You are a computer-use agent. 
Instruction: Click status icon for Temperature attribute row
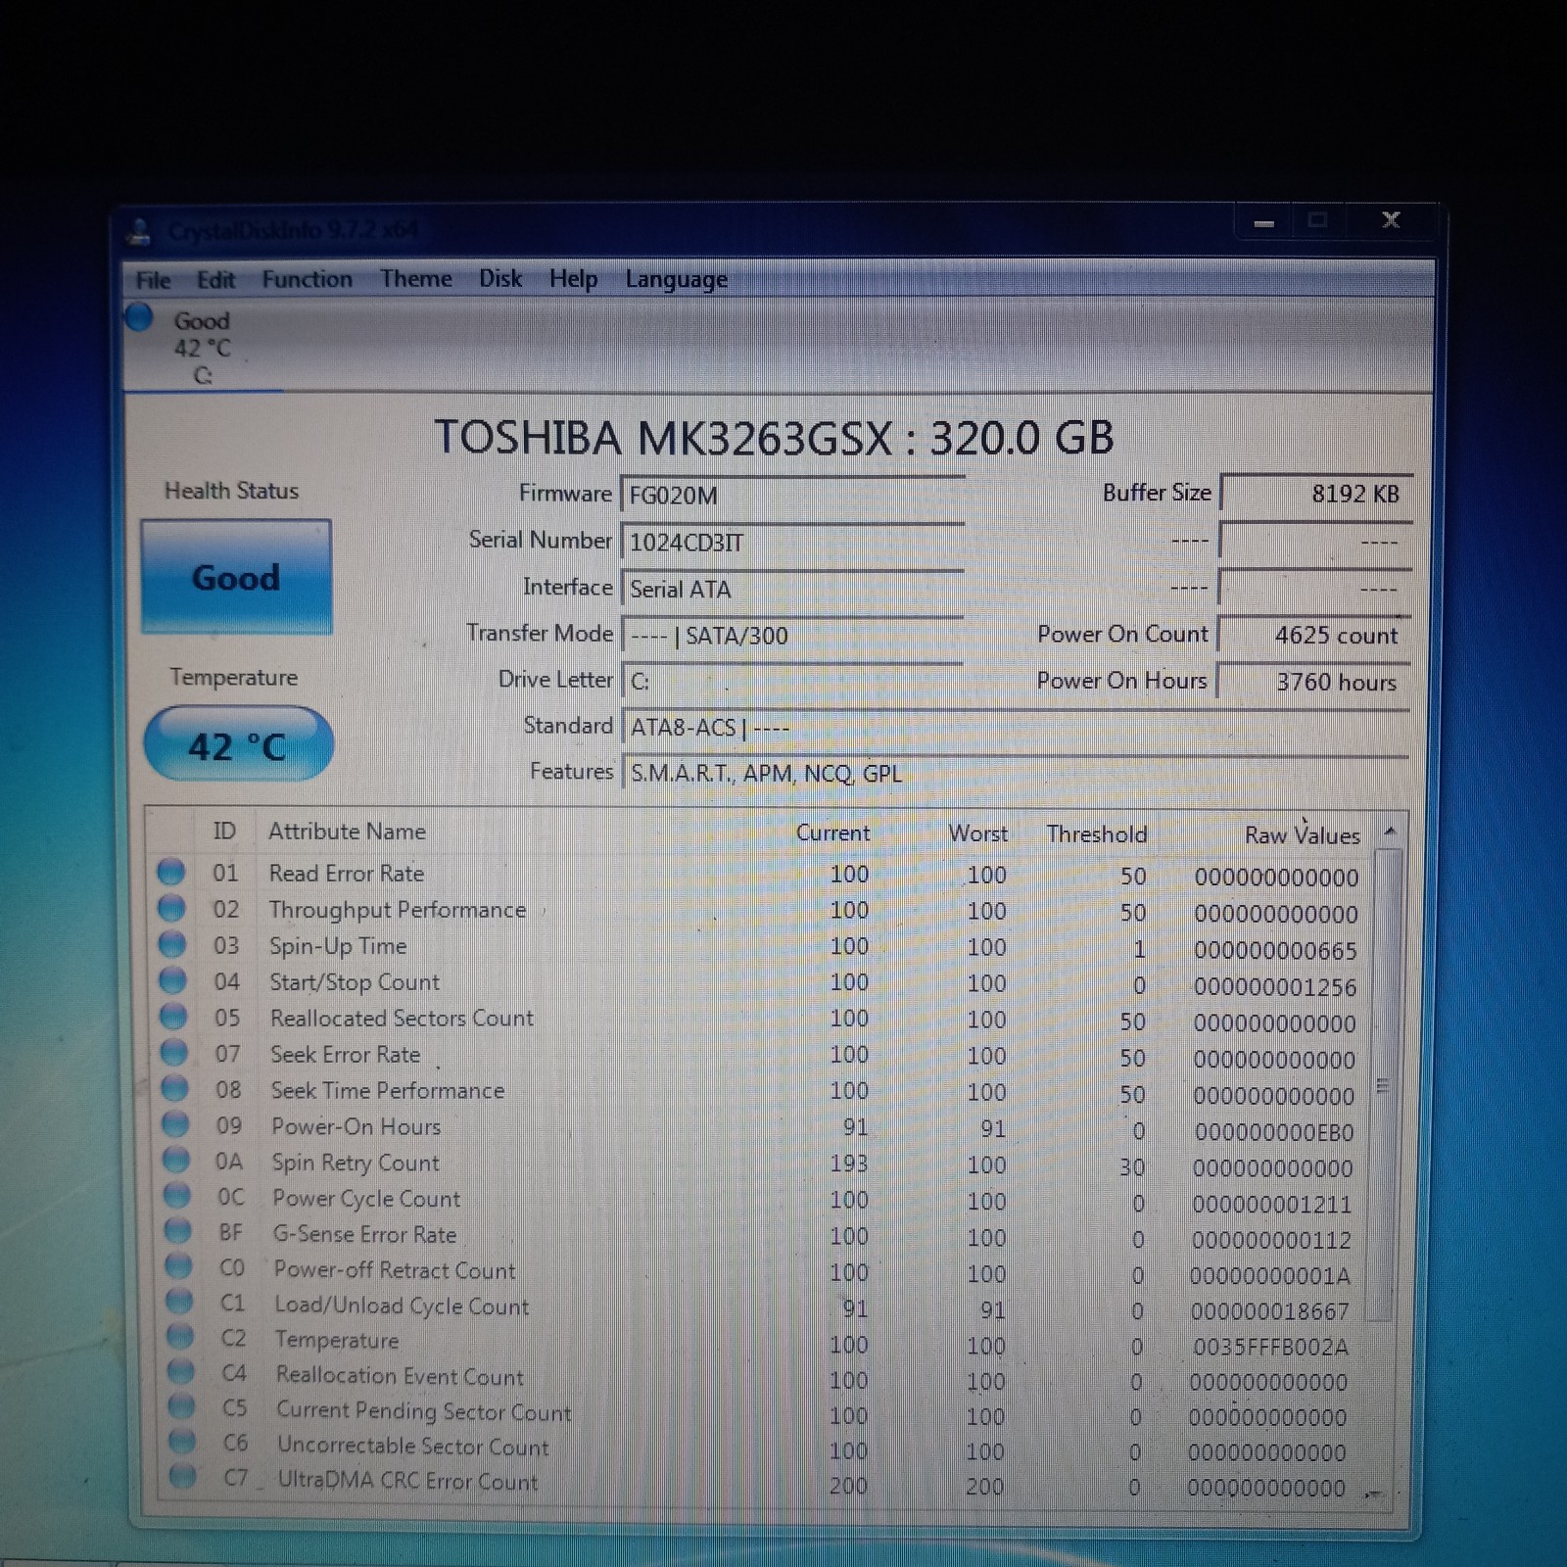(180, 1336)
